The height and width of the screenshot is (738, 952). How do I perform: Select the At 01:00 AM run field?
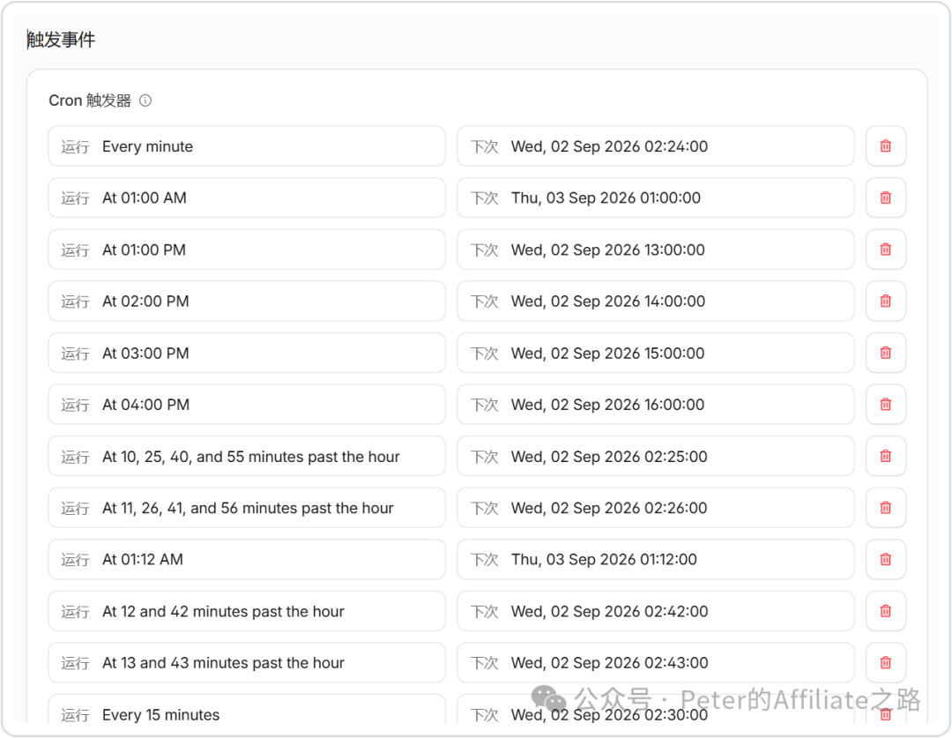247,198
